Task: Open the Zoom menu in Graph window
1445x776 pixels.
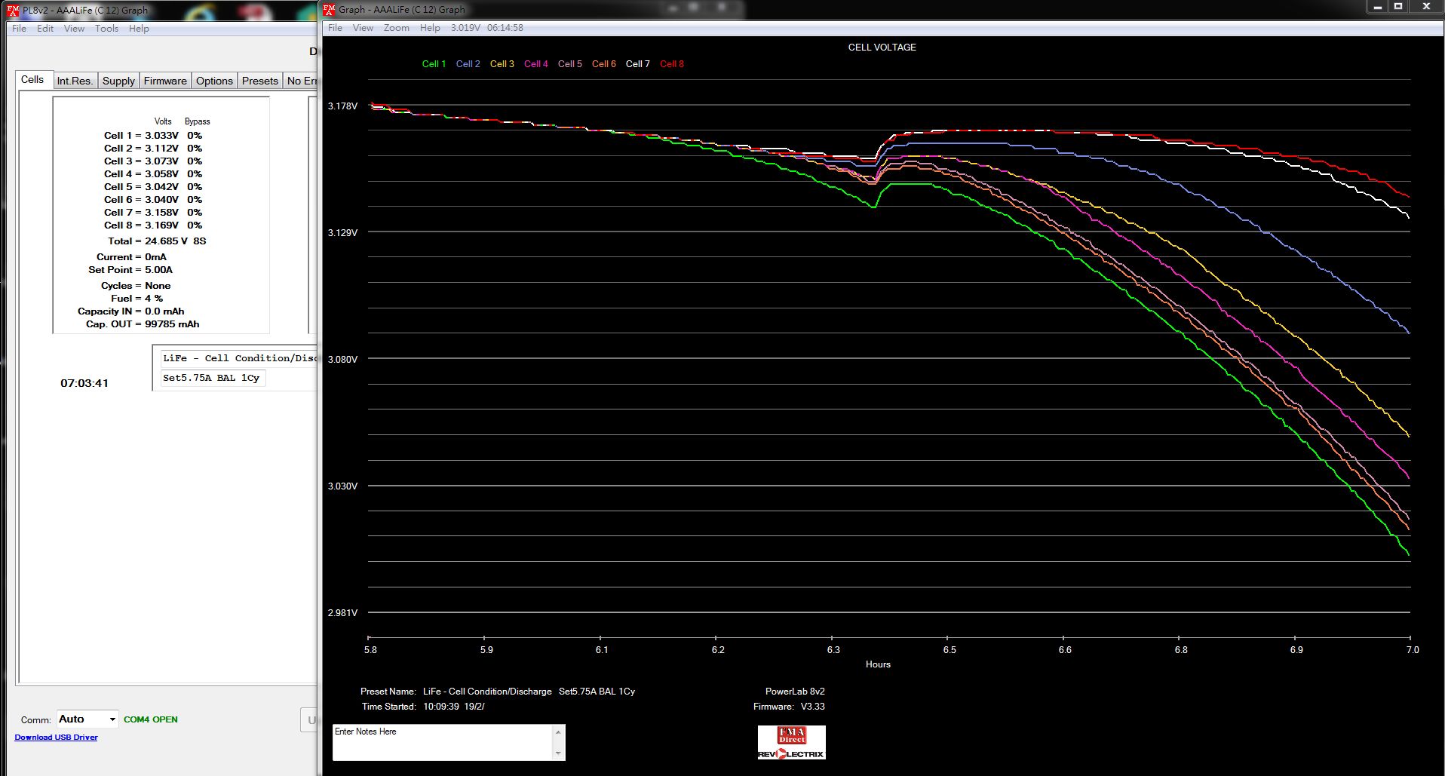Action: click(396, 28)
